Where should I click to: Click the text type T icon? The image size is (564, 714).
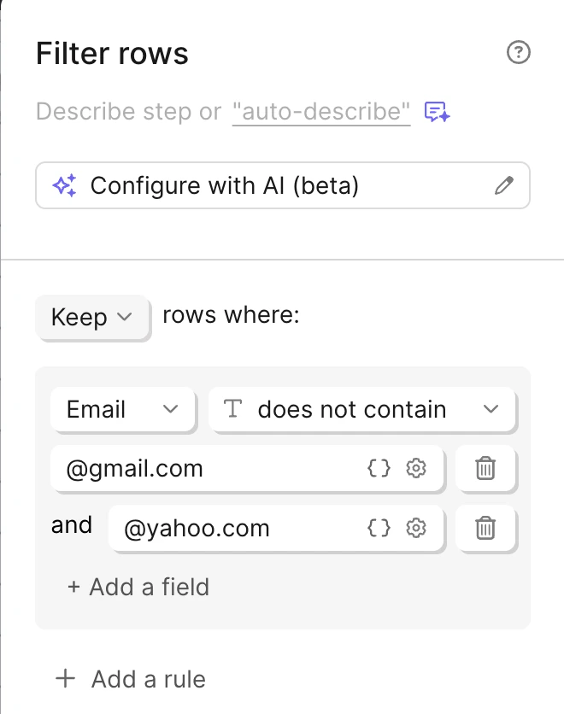[x=232, y=410]
